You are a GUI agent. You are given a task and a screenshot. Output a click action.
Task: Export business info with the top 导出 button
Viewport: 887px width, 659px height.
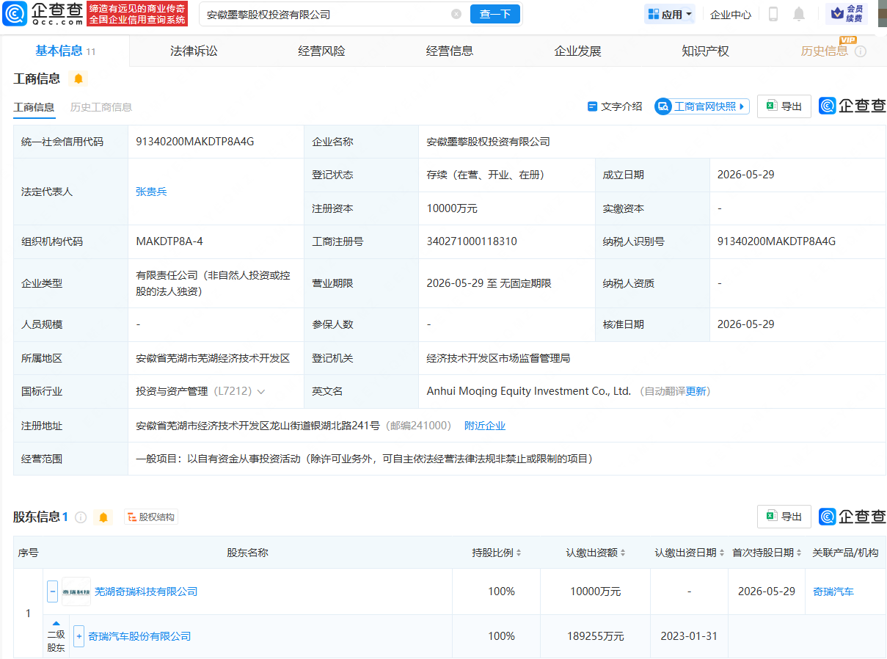[x=784, y=106]
